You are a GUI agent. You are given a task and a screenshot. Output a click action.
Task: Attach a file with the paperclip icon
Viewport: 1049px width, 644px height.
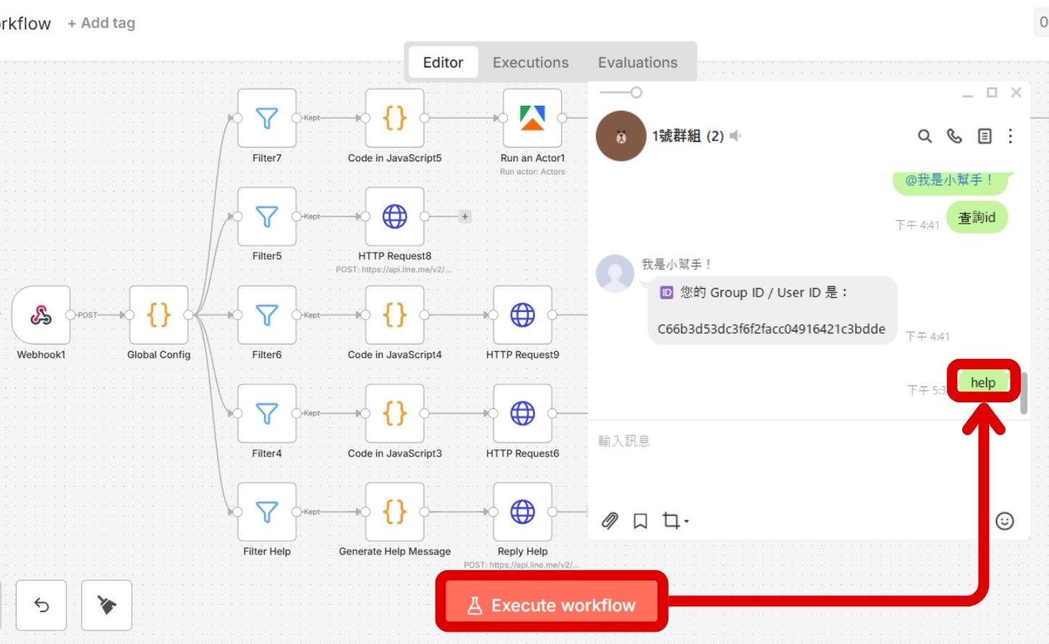coord(609,520)
